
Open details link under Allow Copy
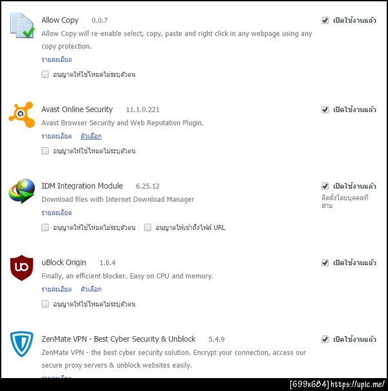point(57,59)
